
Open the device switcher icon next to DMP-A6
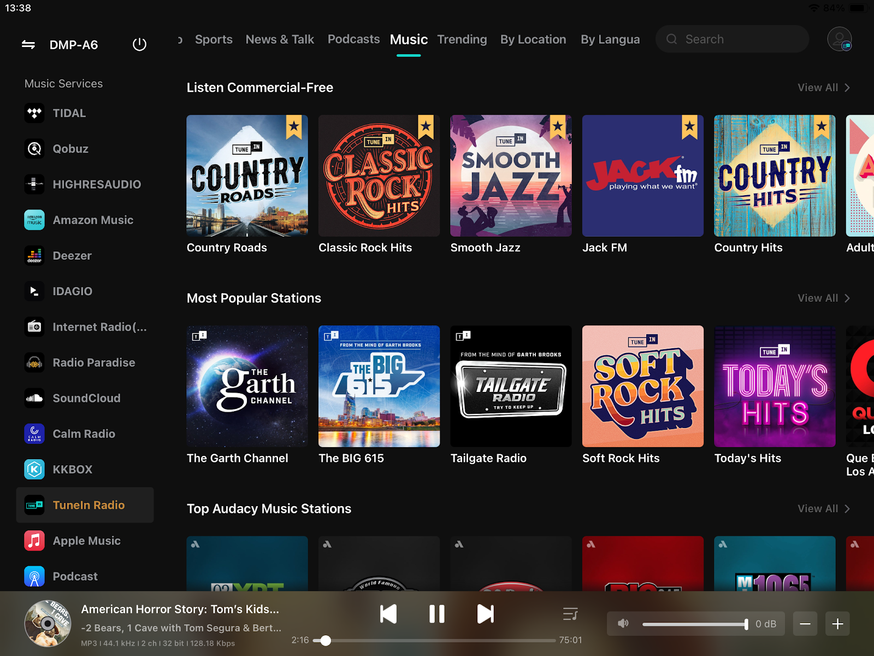coord(28,45)
